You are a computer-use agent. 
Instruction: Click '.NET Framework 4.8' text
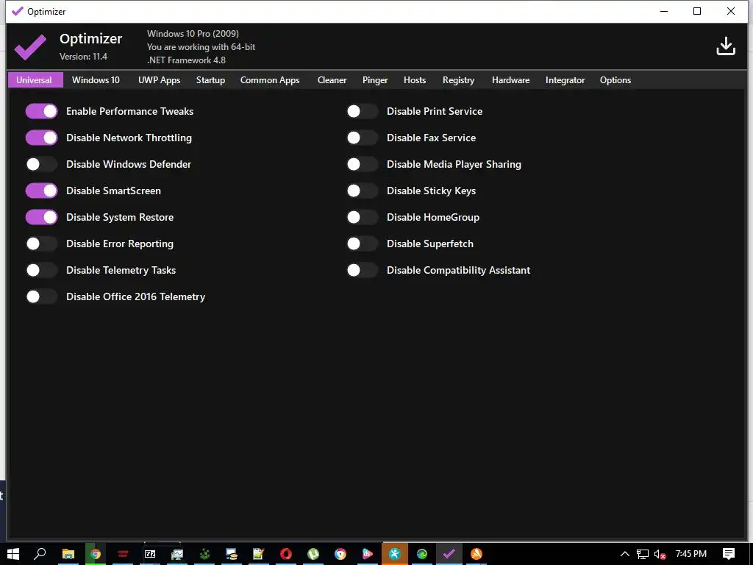click(186, 60)
